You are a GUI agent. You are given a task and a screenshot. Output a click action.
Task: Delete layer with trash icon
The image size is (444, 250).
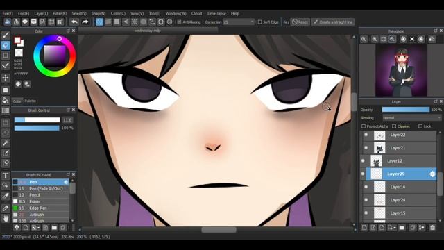(x=432, y=228)
